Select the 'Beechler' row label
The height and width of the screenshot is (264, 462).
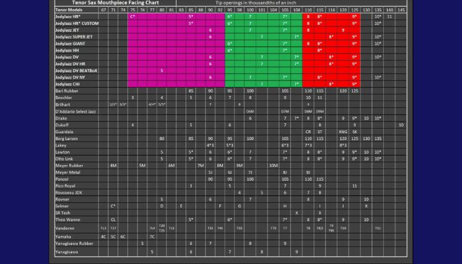[63, 98]
